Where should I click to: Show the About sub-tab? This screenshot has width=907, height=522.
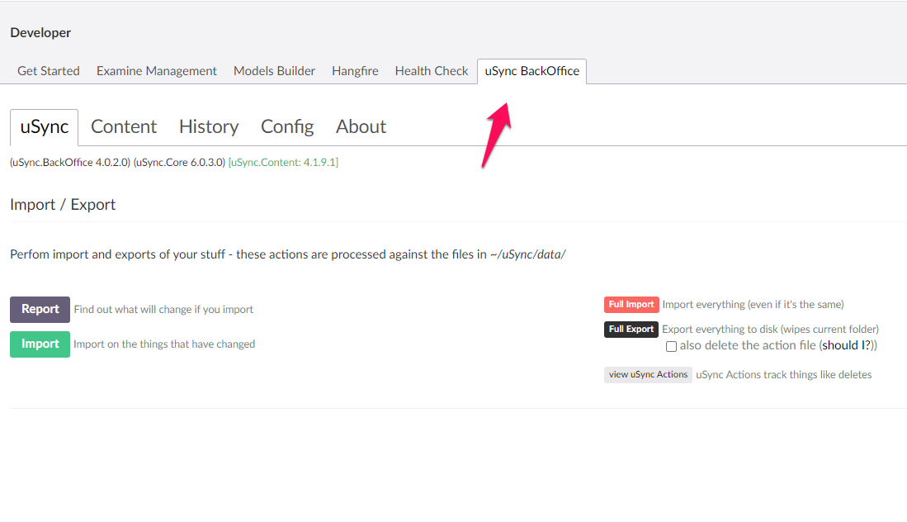[x=361, y=126]
